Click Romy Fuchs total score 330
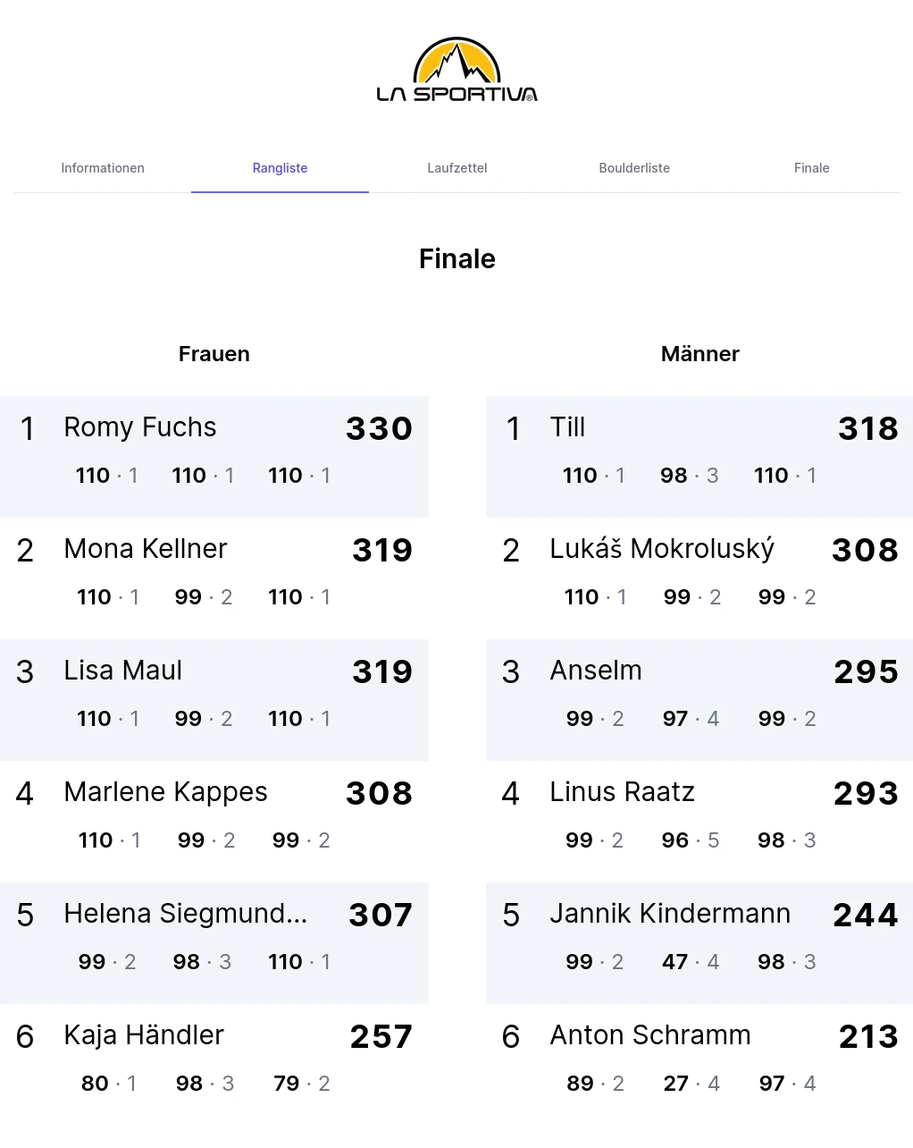 click(380, 428)
